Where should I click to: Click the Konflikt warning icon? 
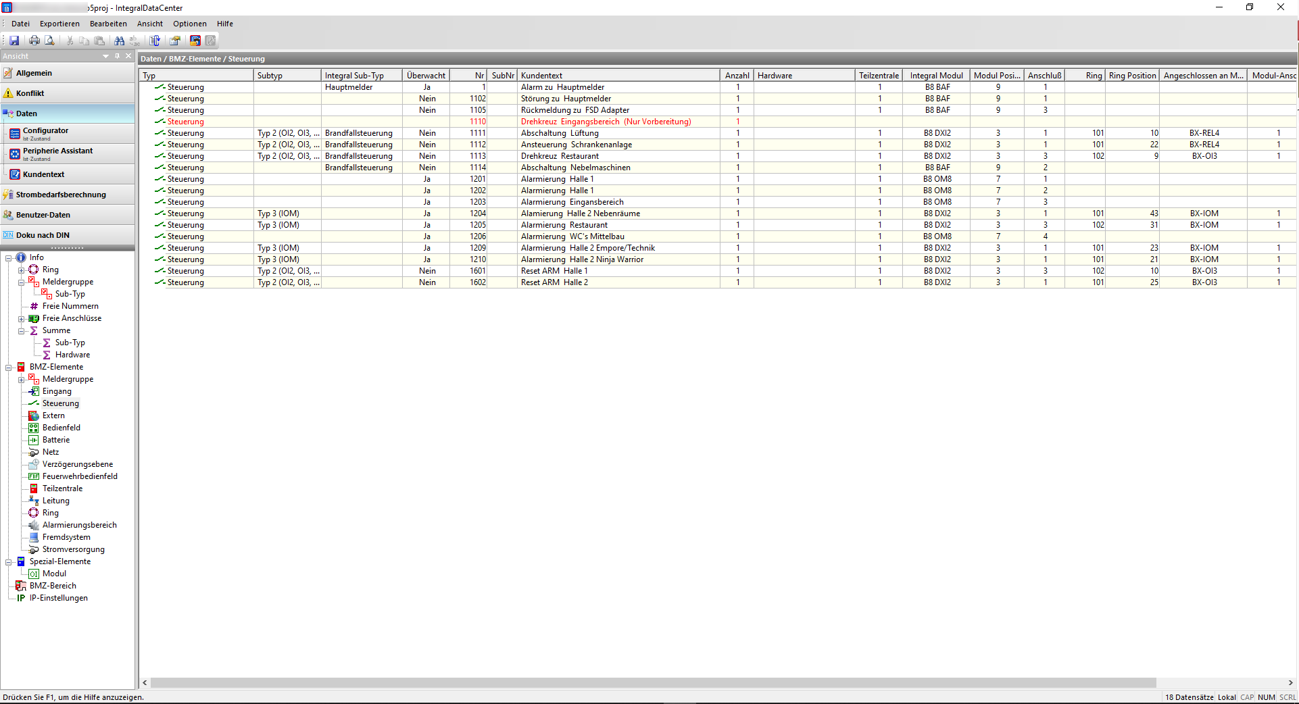point(8,93)
